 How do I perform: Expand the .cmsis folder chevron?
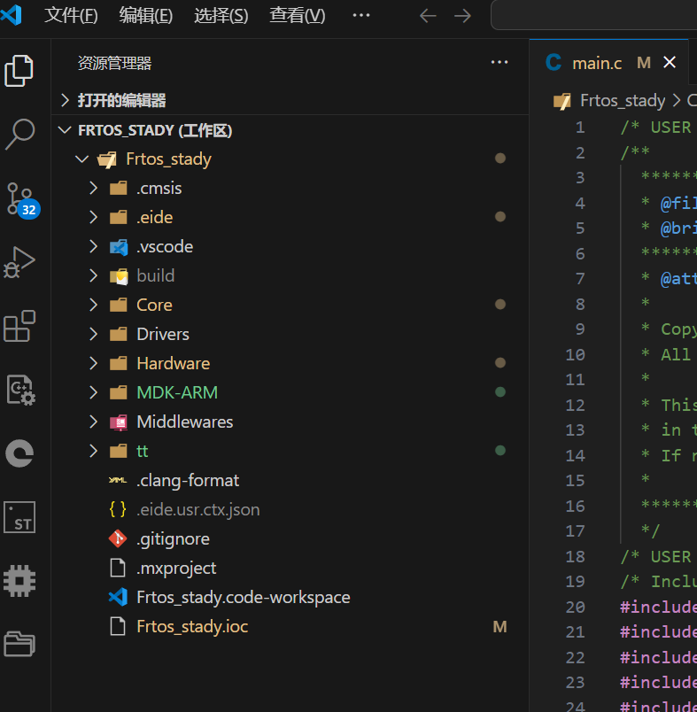93,188
